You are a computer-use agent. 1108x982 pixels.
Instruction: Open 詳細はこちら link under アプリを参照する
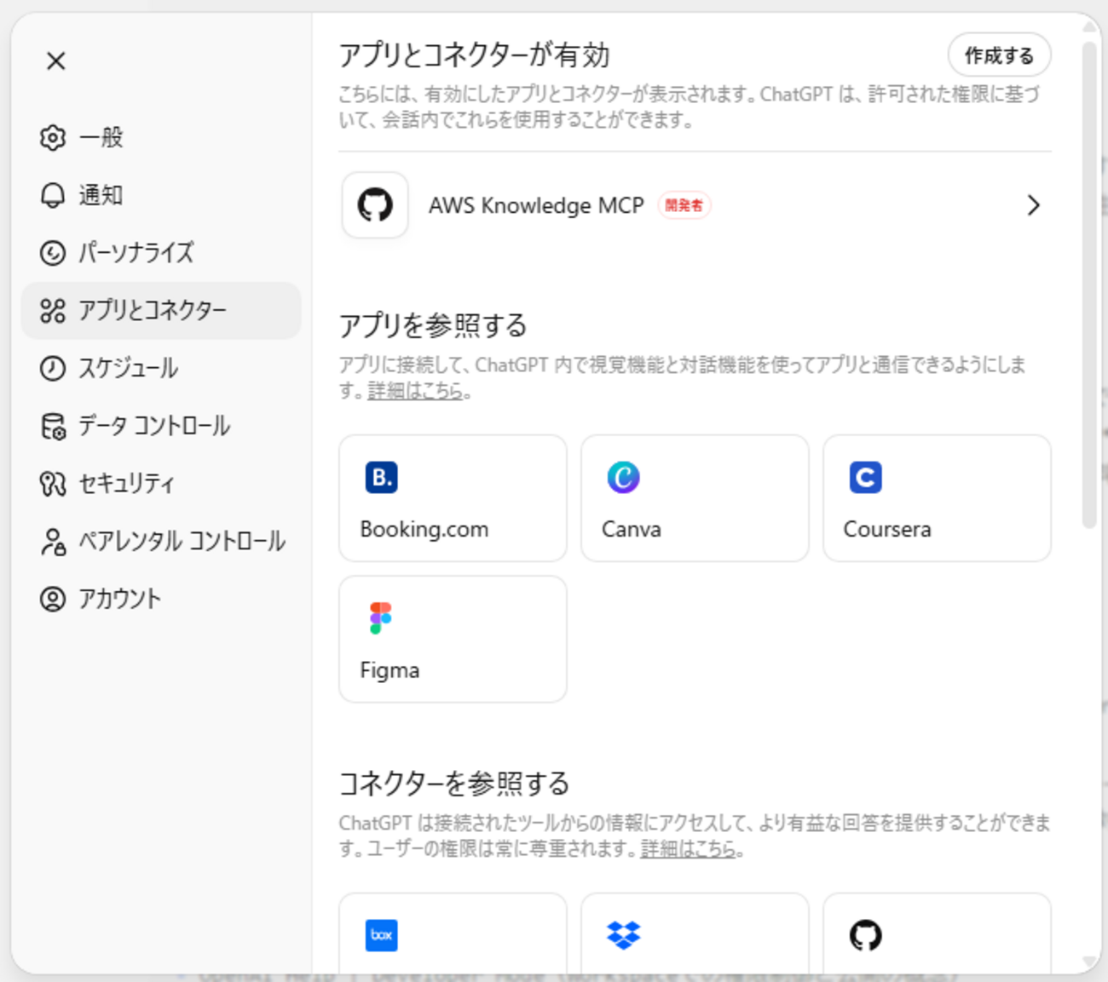pos(415,391)
